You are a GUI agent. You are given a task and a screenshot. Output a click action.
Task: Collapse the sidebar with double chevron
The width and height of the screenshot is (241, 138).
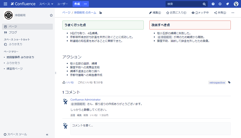pyautogui.click(x=47, y=134)
